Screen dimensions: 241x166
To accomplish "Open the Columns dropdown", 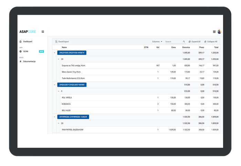I will click(157, 42).
